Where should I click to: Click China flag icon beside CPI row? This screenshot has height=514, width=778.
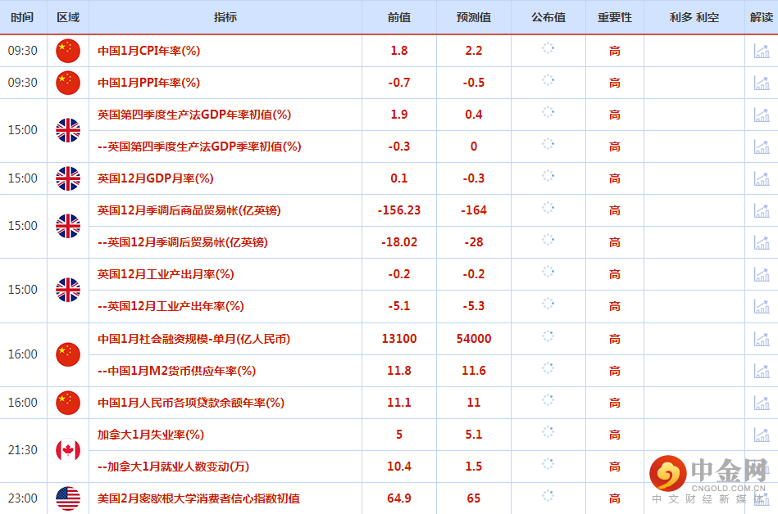[68, 51]
